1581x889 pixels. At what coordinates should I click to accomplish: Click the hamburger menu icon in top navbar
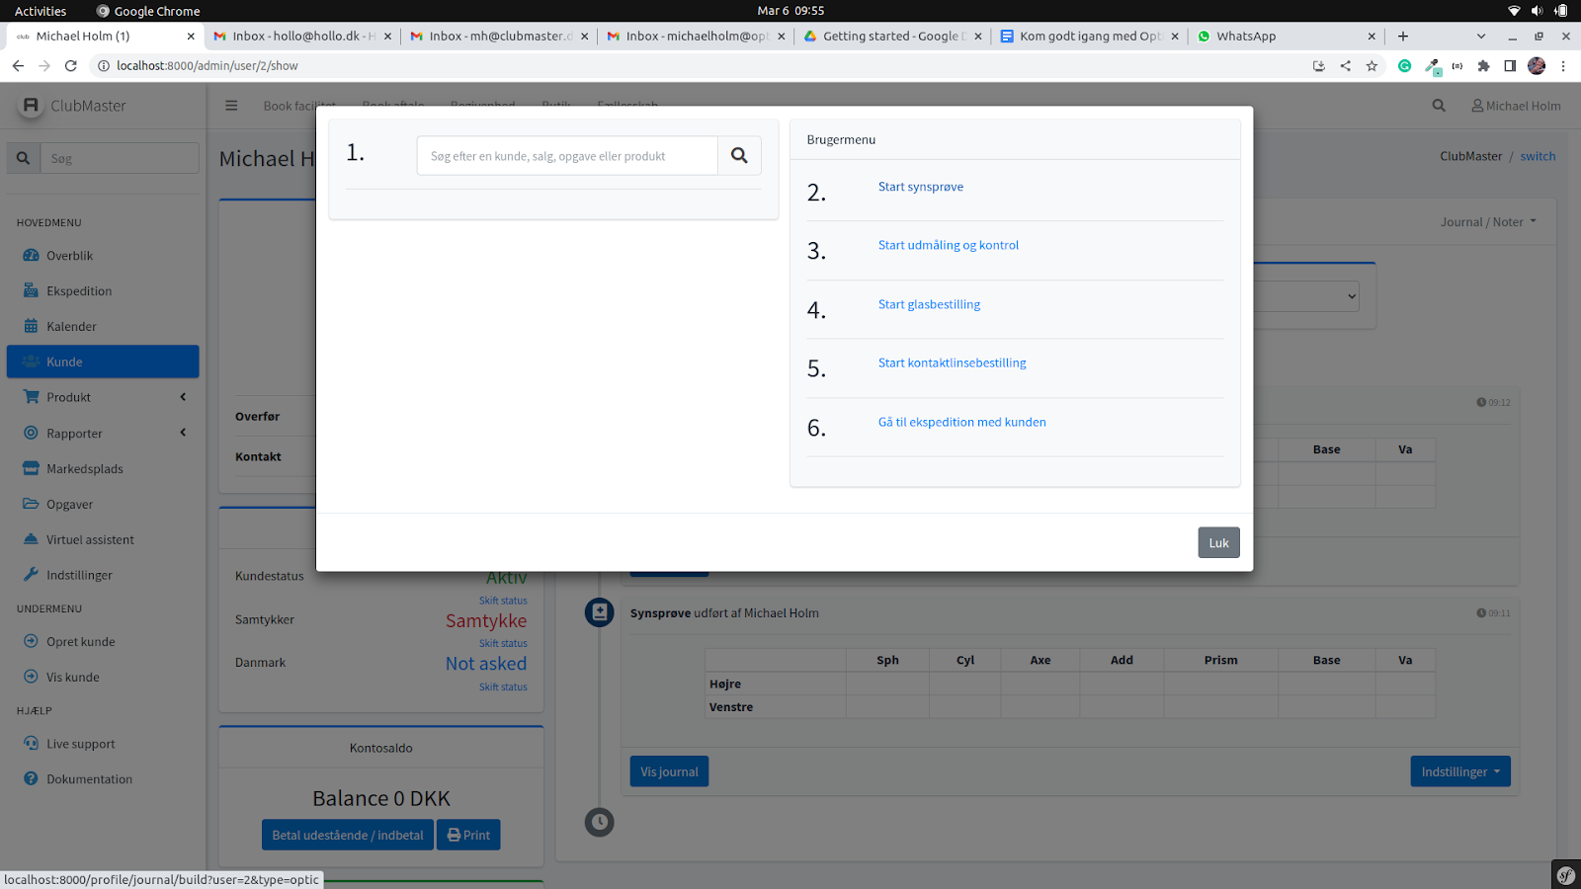pos(231,106)
